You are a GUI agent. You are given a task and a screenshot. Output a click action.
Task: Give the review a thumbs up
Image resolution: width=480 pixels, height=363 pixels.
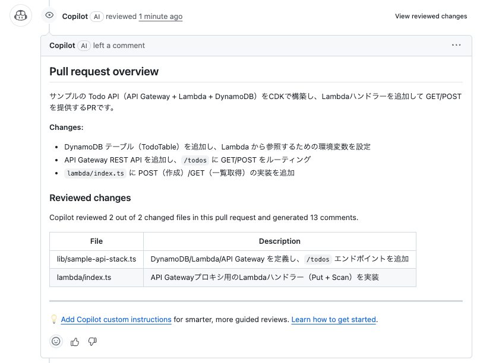75,341
